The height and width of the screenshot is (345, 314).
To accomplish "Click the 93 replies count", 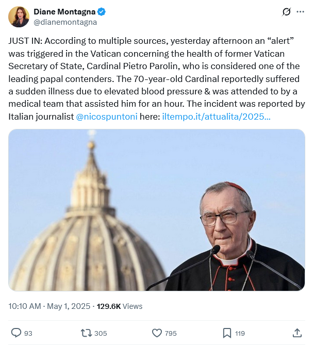I will [28, 333].
